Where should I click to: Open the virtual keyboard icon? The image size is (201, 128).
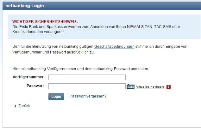[x=131, y=86]
